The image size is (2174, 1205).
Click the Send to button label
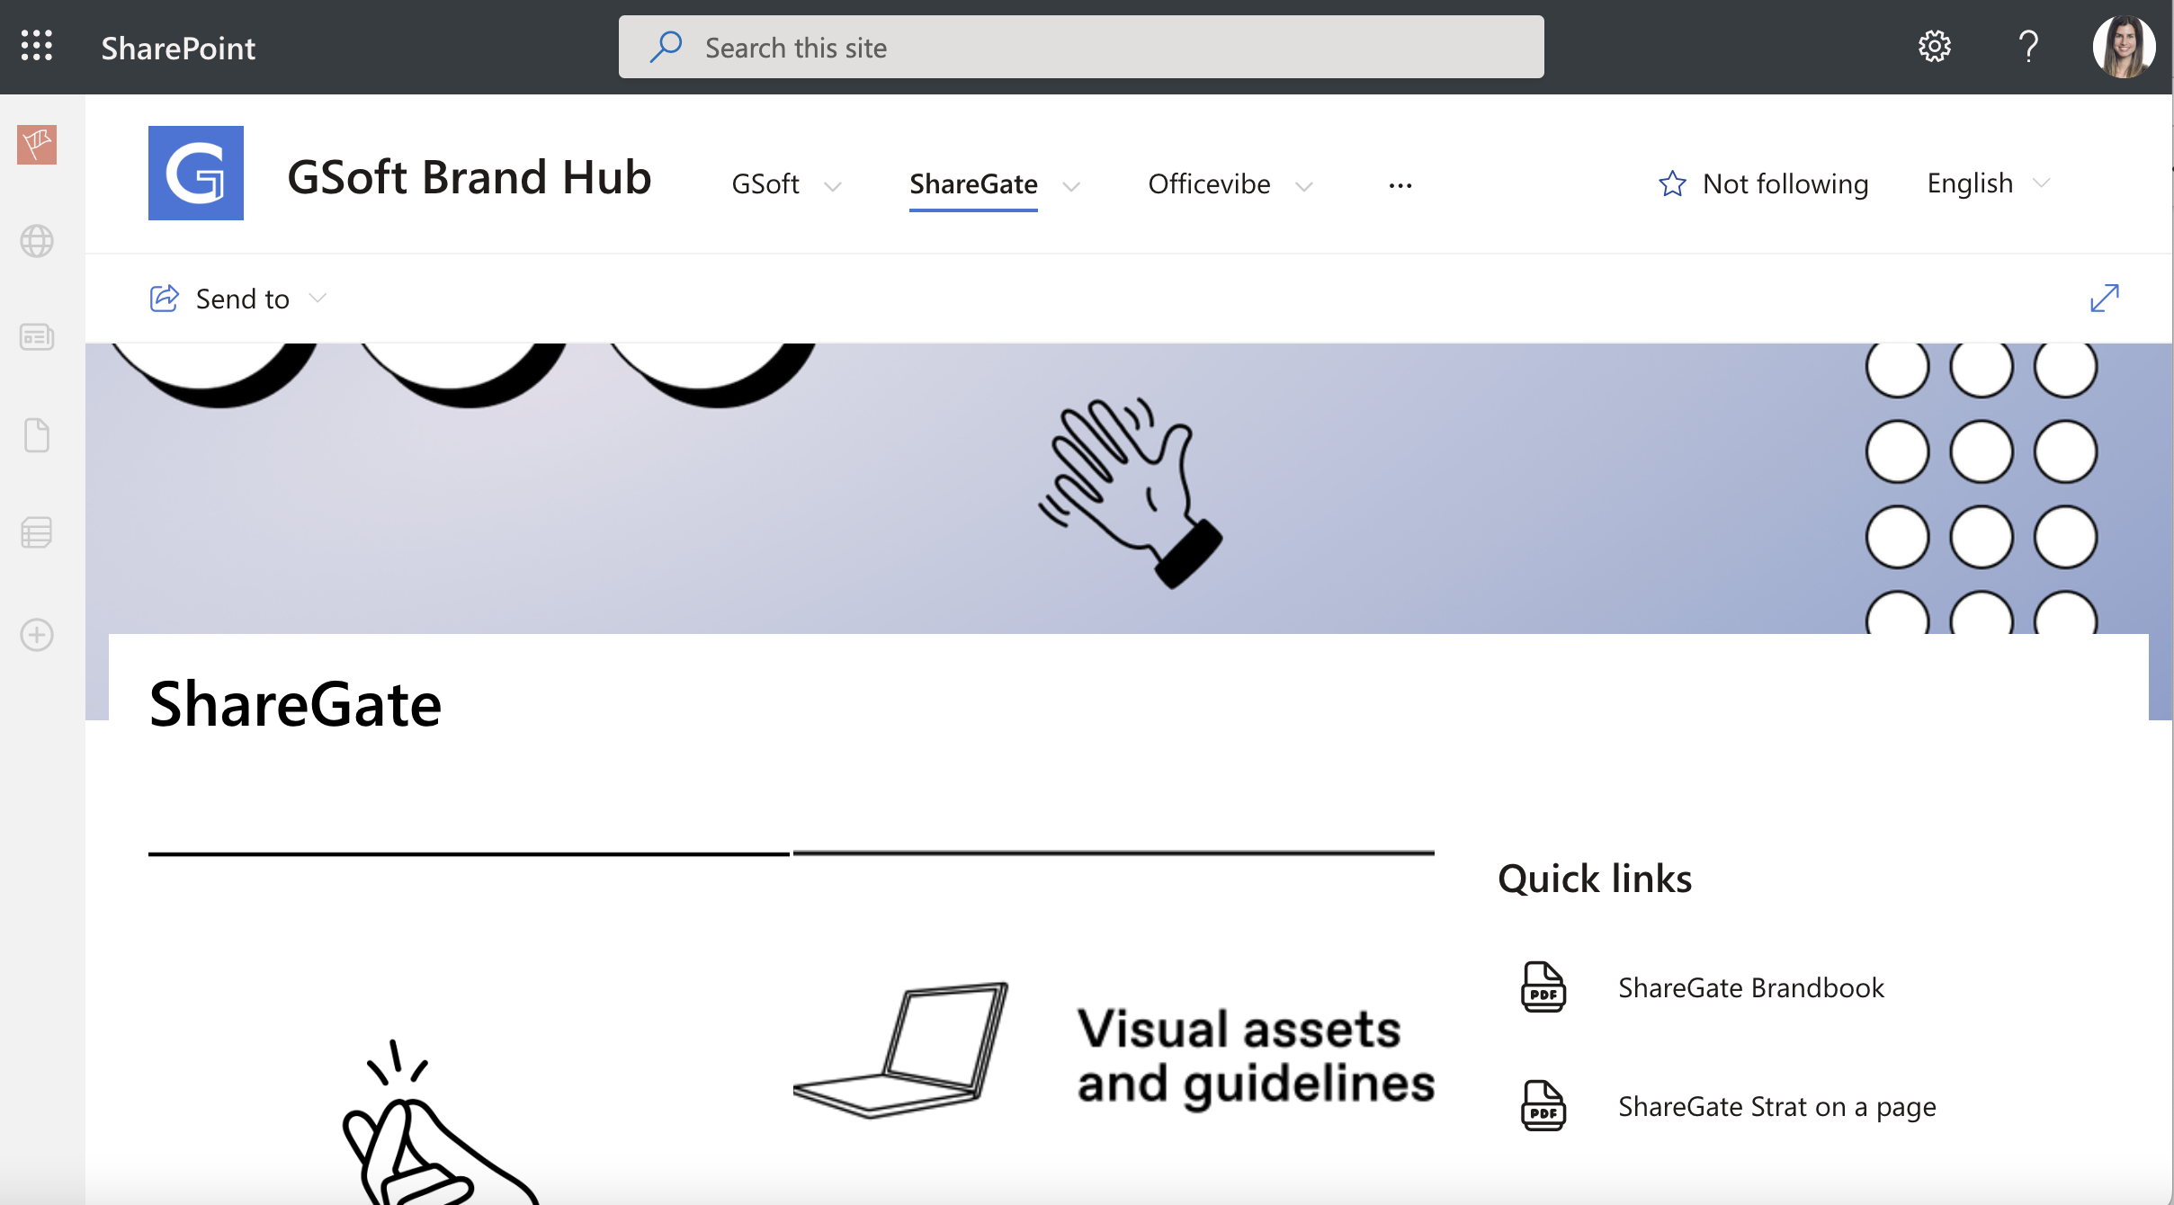pos(243,299)
